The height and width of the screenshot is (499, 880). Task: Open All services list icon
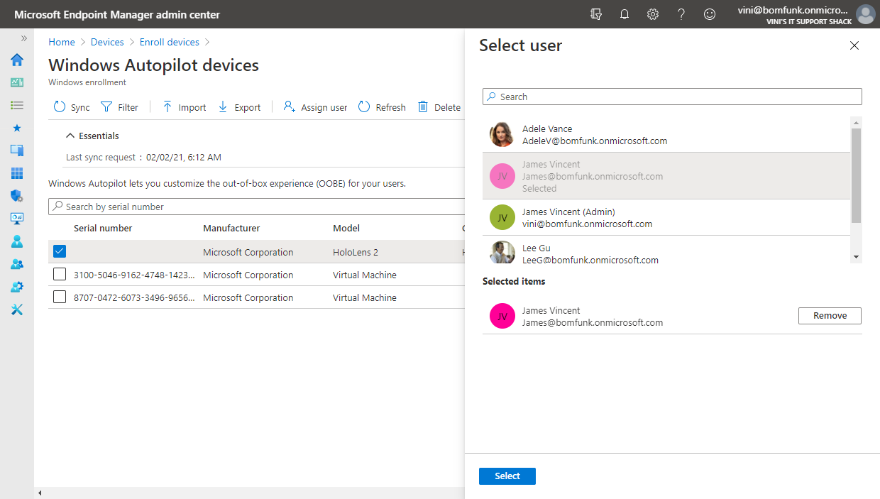(x=17, y=105)
